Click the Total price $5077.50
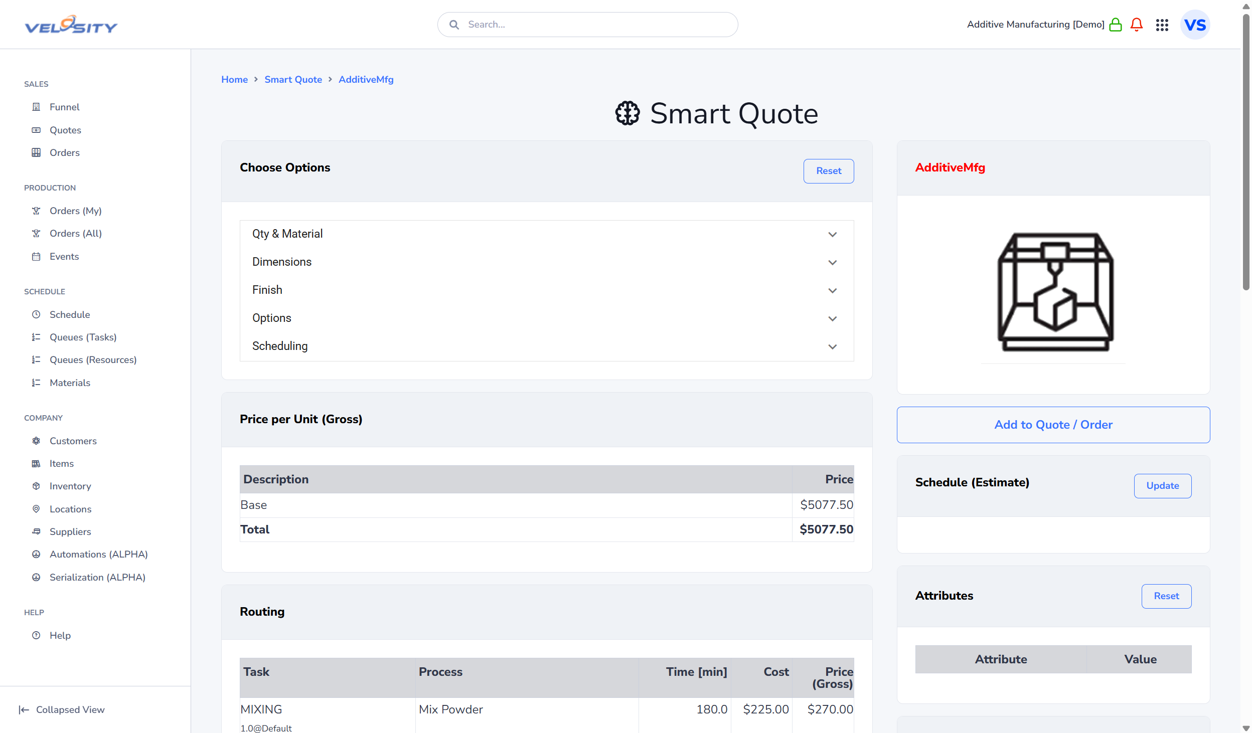The height and width of the screenshot is (733, 1252). click(x=827, y=529)
